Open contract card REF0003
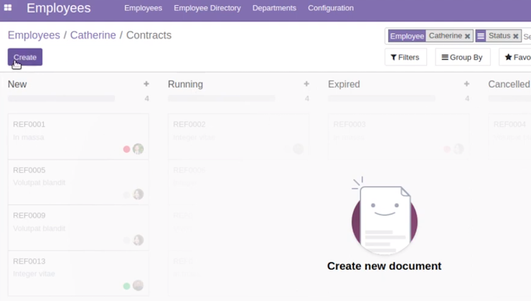The height and width of the screenshot is (301, 531). coord(398,136)
